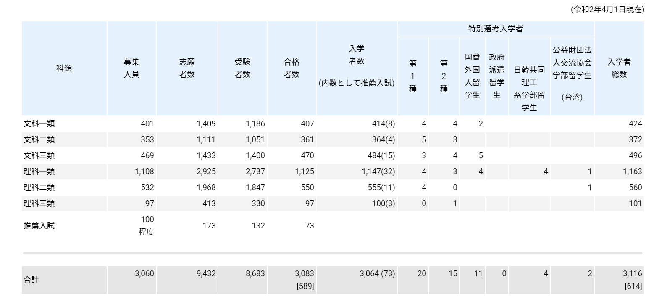The image size is (654, 299).
Task: Click the 理科三類 row label
Action: pos(39,204)
